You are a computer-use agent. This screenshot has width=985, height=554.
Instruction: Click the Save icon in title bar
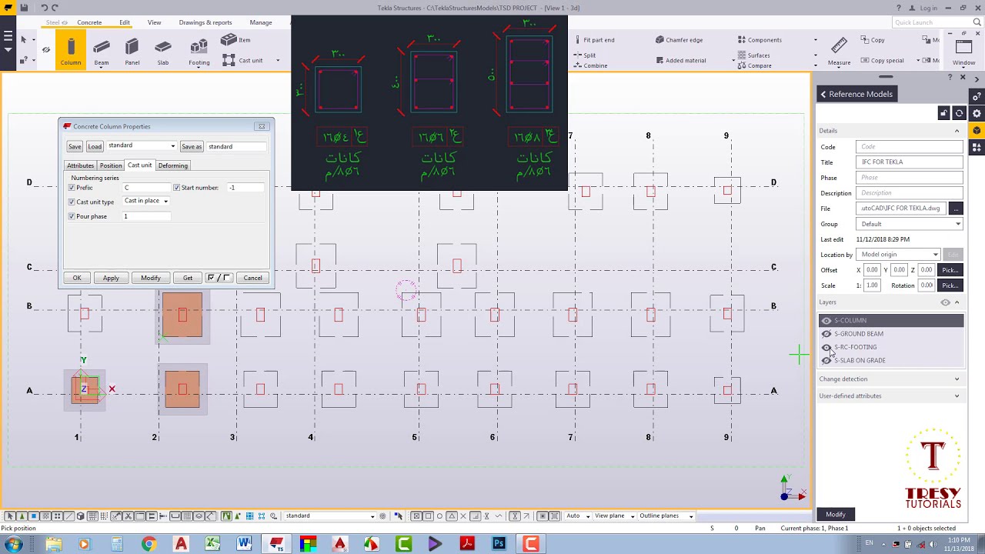25,8
